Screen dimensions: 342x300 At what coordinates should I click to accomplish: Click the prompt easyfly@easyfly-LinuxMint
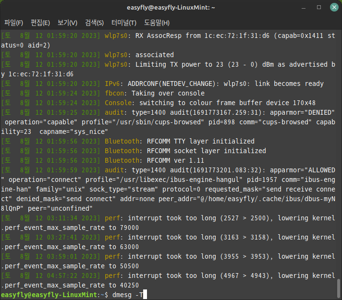(x=49, y=295)
